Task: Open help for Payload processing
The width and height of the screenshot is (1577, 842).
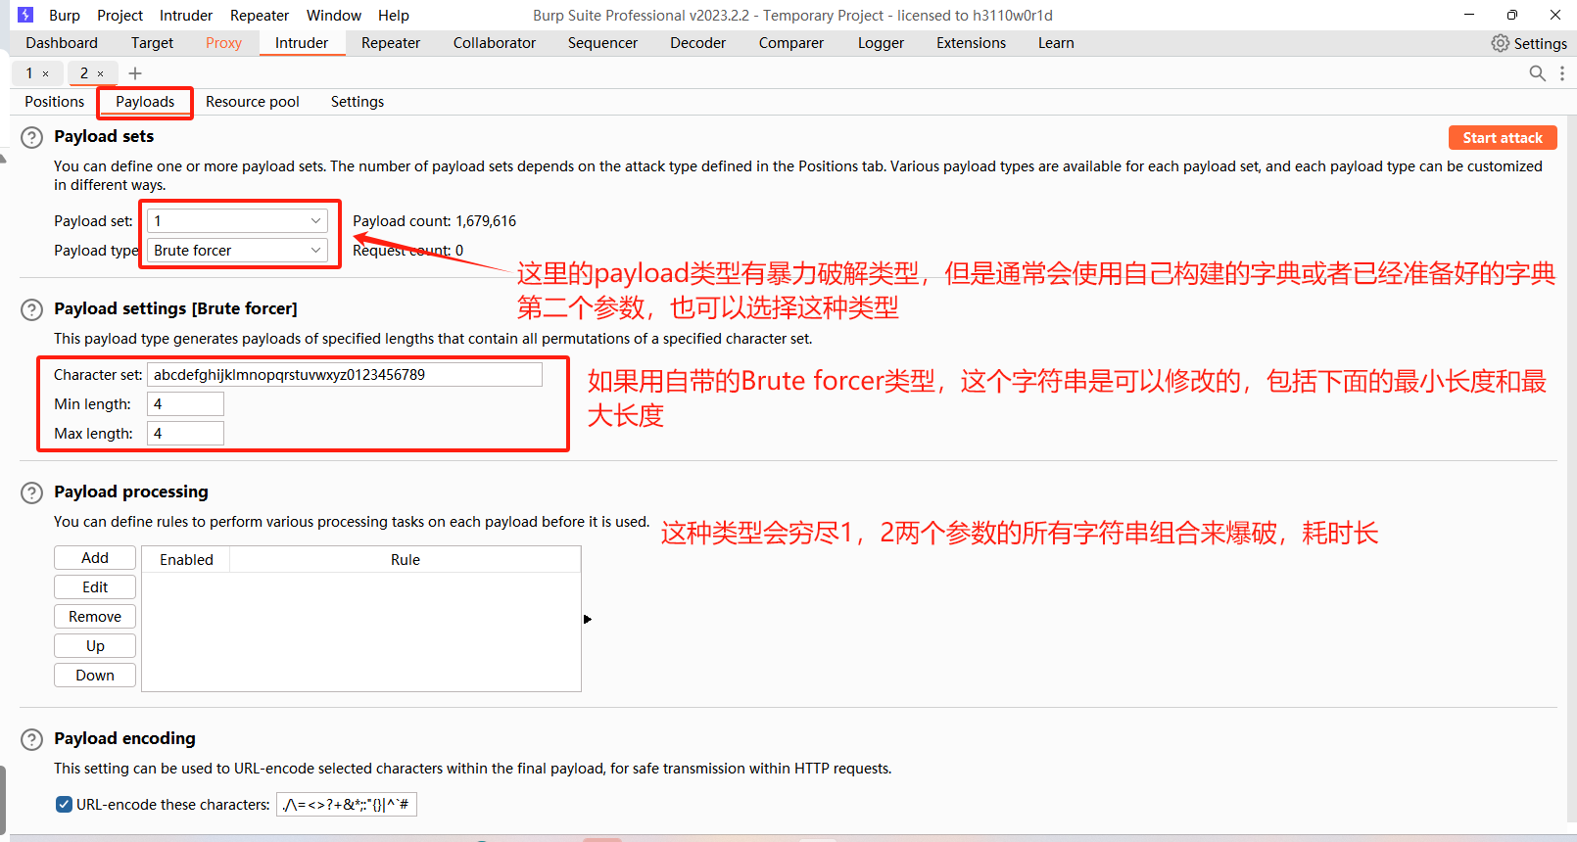Action: click(32, 492)
